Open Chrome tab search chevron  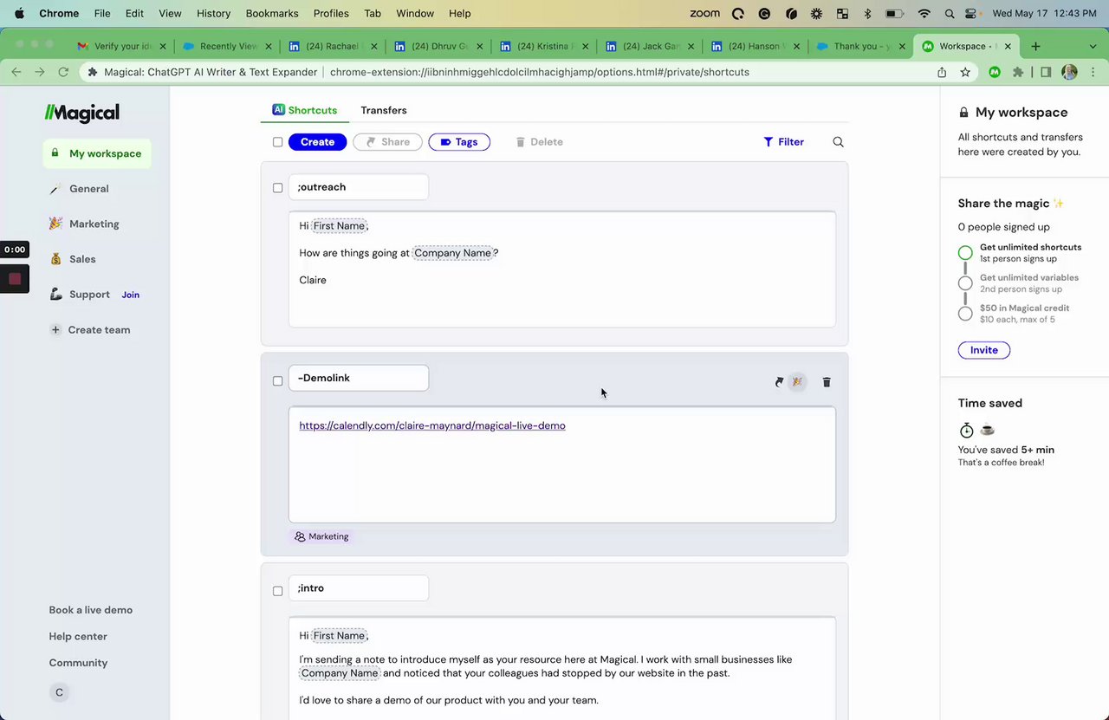click(x=1093, y=46)
